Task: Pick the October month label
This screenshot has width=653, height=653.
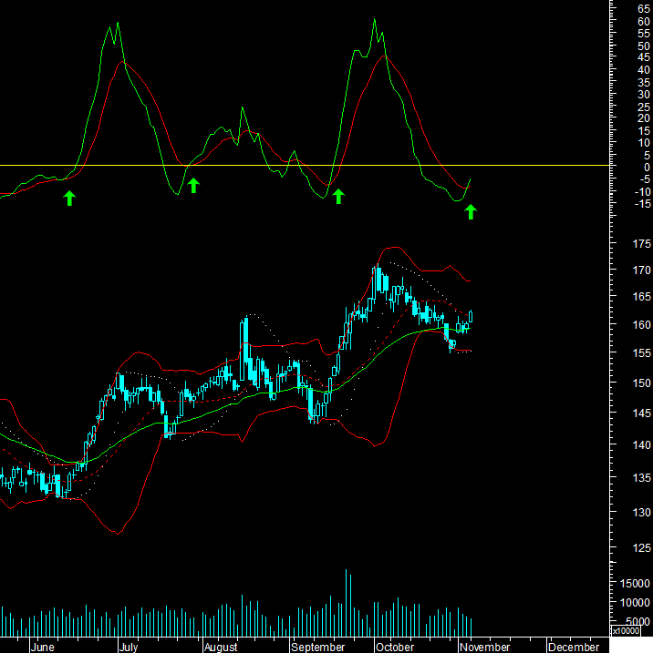Action: tap(395, 648)
